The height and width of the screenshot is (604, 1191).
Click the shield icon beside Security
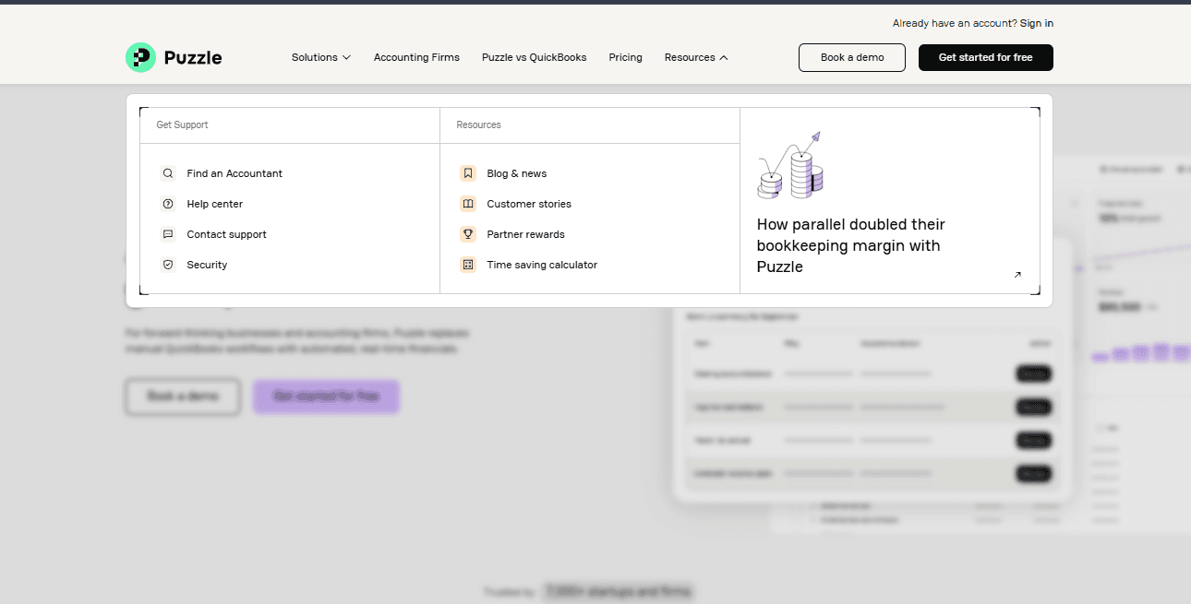(168, 265)
